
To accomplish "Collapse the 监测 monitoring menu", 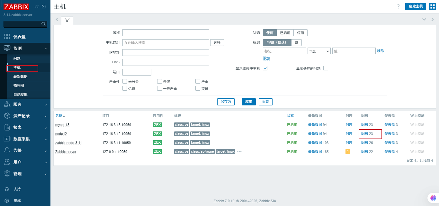I will tap(46, 49).
